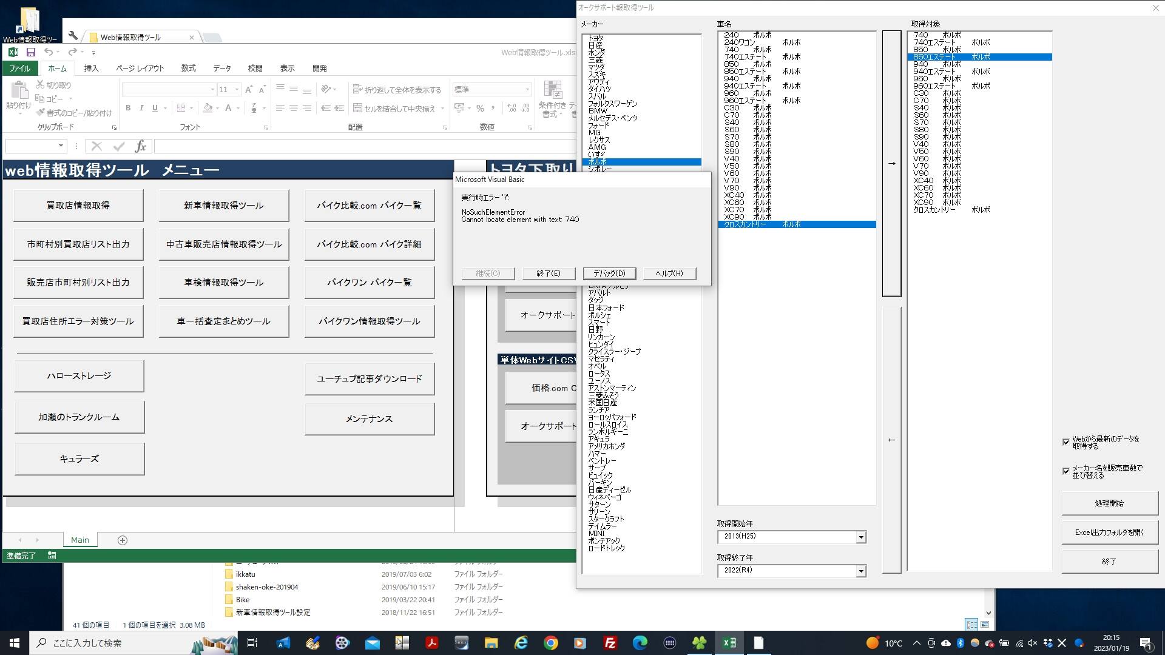Click right arrow to add models
1165x655 pixels.
coord(891,164)
